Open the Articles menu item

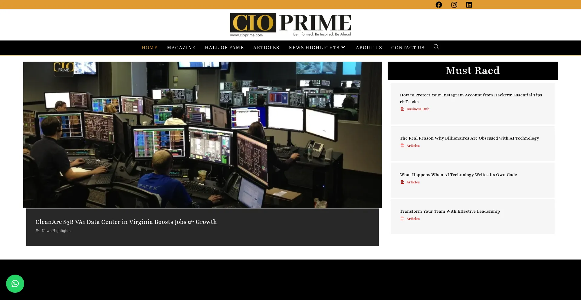click(x=266, y=48)
